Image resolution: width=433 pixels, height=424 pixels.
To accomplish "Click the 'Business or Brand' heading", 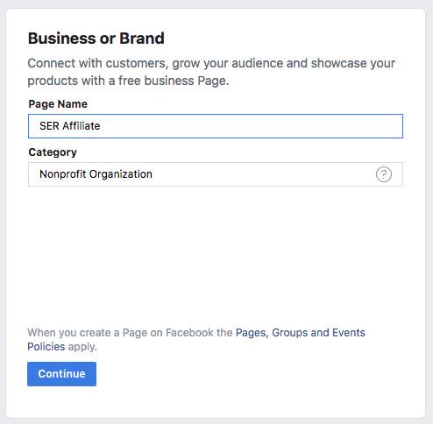I will (96, 39).
